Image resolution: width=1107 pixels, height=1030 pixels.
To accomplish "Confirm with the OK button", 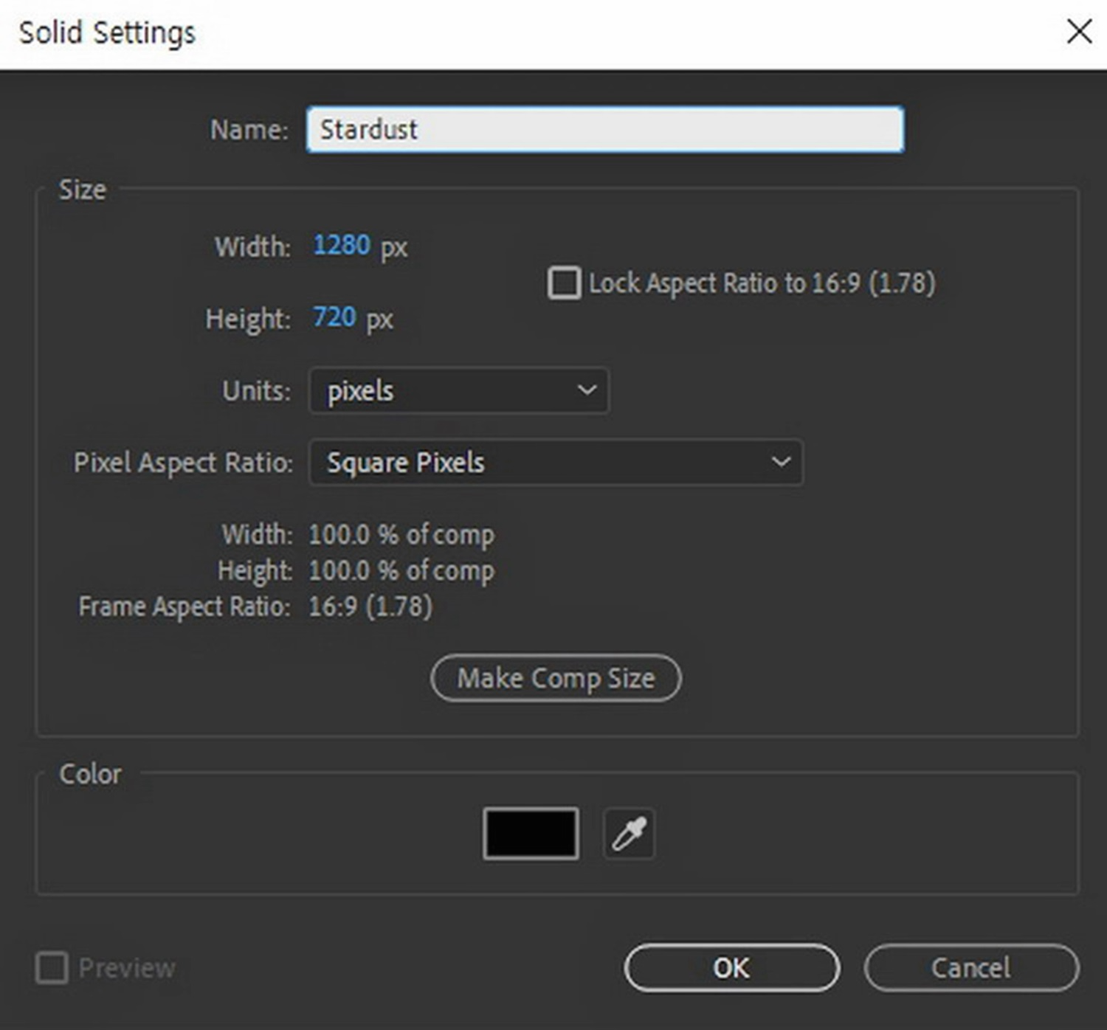I will (731, 968).
